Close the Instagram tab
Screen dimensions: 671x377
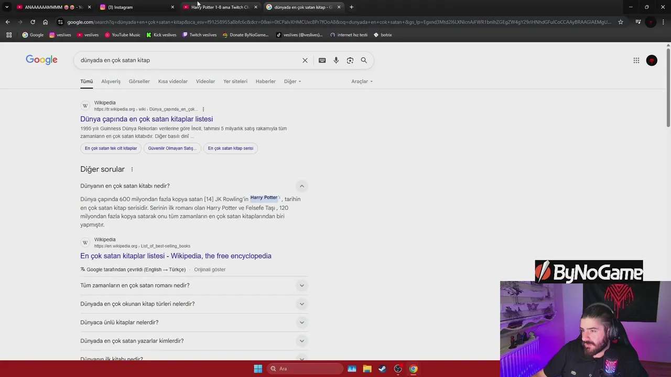click(x=172, y=7)
